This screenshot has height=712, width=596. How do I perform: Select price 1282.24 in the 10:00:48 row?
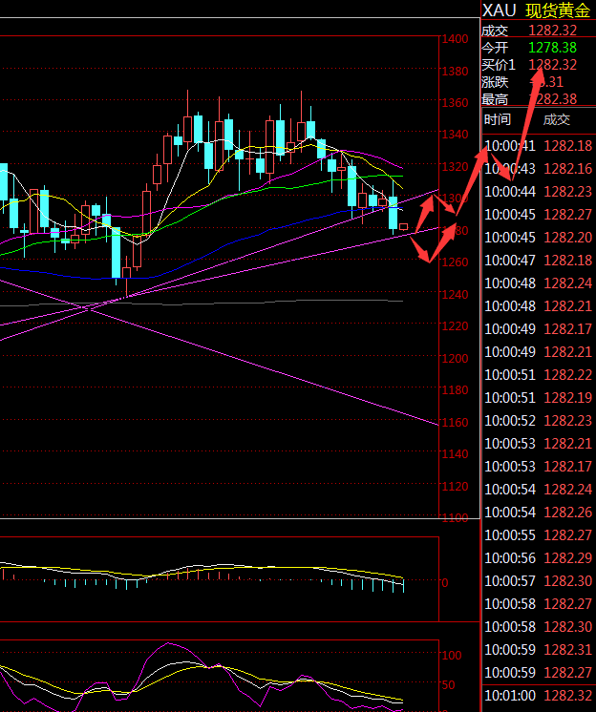[x=568, y=283]
